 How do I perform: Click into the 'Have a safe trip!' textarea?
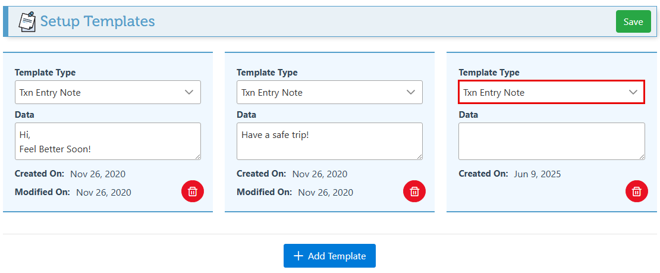[x=329, y=142]
